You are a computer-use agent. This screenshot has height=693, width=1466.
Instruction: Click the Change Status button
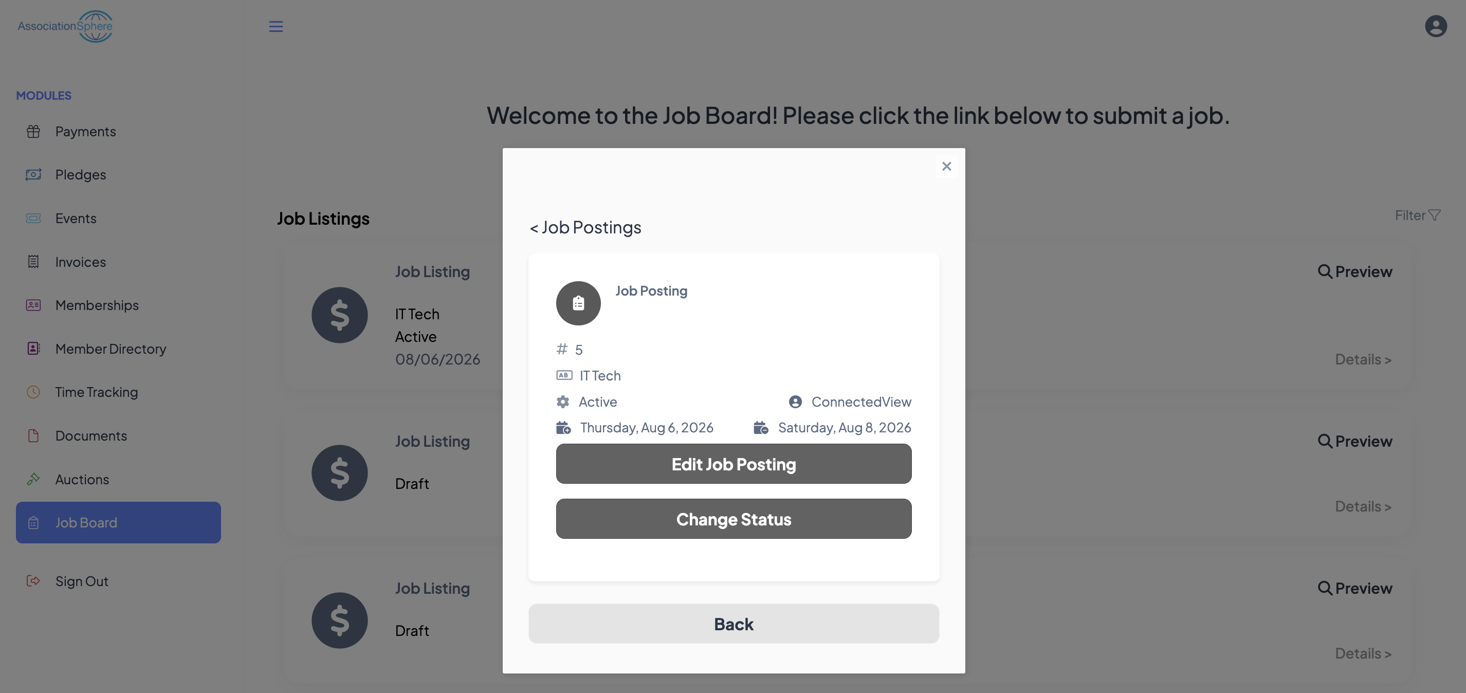pyautogui.click(x=734, y=519)
